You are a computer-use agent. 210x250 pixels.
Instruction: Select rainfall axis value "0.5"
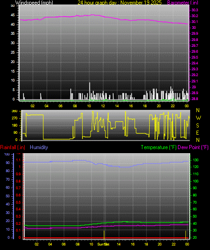pos(18,202)
